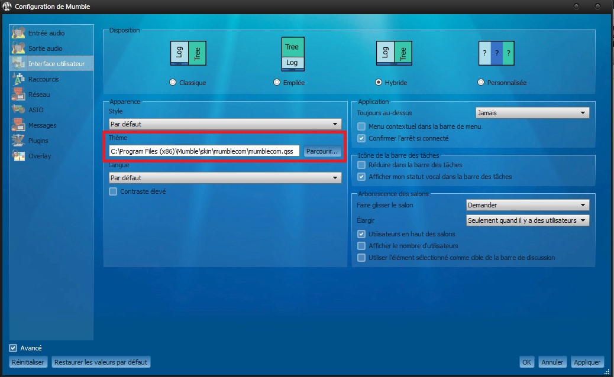This screenshot has height=377, width=614.
Task: Switch to the Raccourcis page
Action: (x=51, y=79)
